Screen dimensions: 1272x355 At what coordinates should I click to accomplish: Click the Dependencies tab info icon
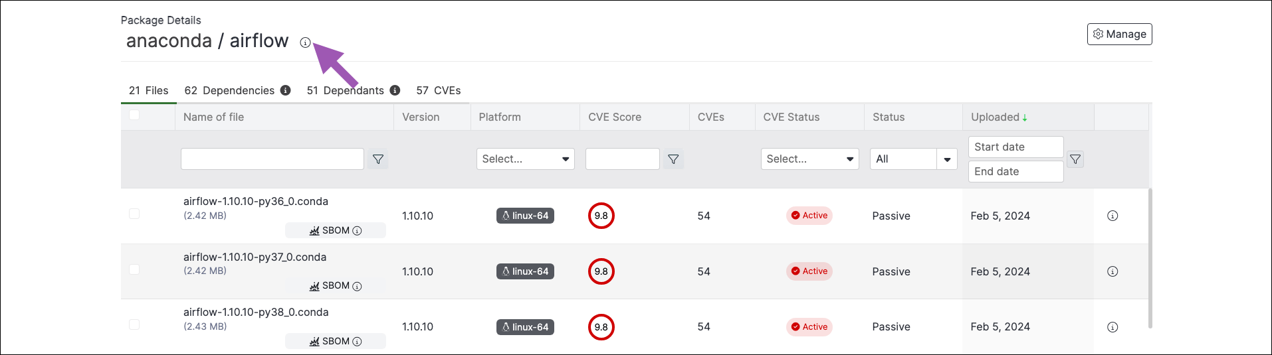tap(285, 90)
